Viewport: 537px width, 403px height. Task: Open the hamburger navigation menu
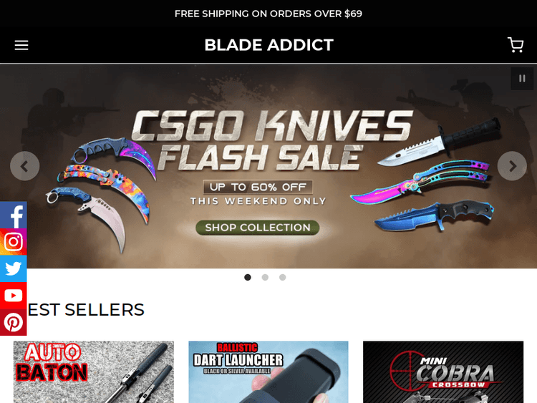(x=21, y=45)
